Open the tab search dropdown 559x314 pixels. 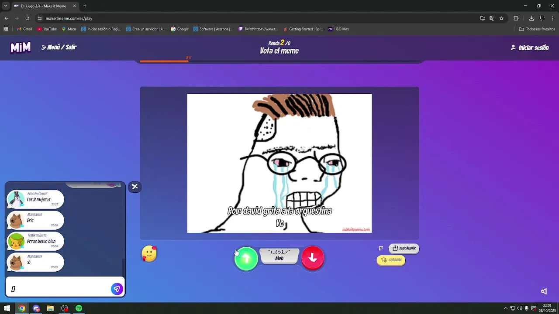point(5,6)
